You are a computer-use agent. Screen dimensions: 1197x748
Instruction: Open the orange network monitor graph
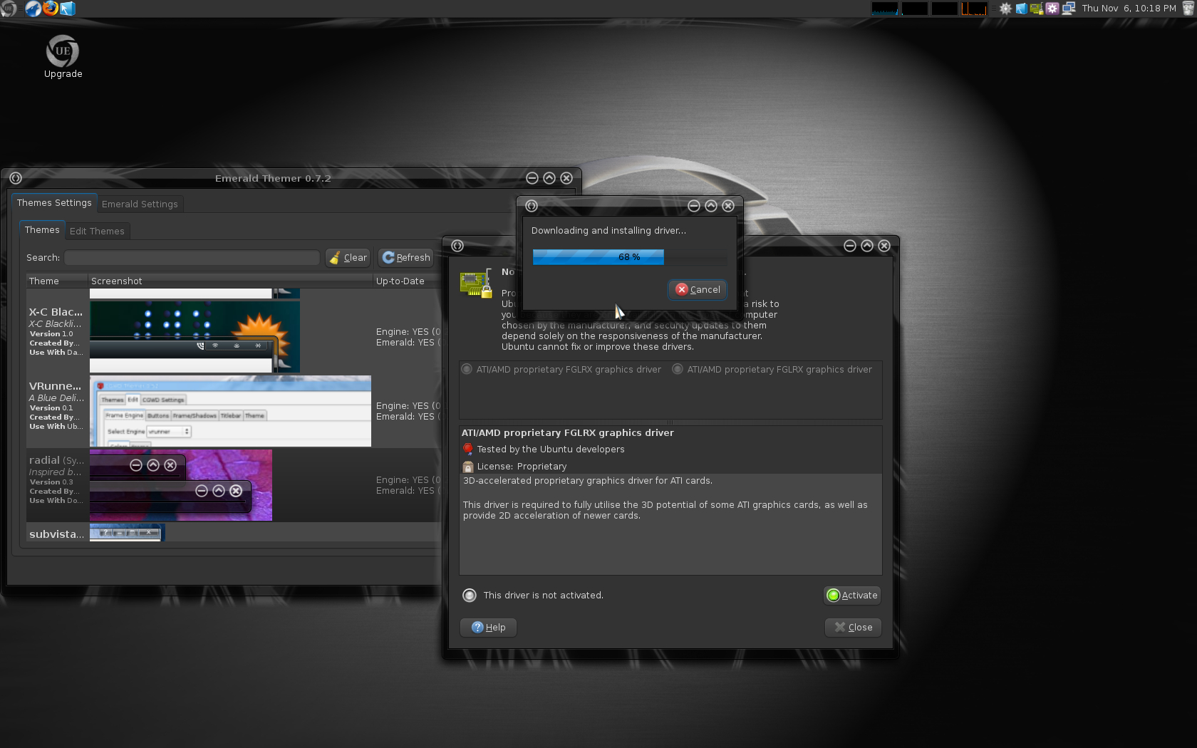click(x=974, y=9)
